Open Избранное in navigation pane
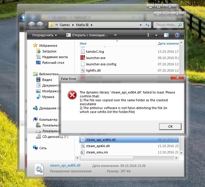The height and width of the screenshot is (187, 205). [x=48, y=46]
